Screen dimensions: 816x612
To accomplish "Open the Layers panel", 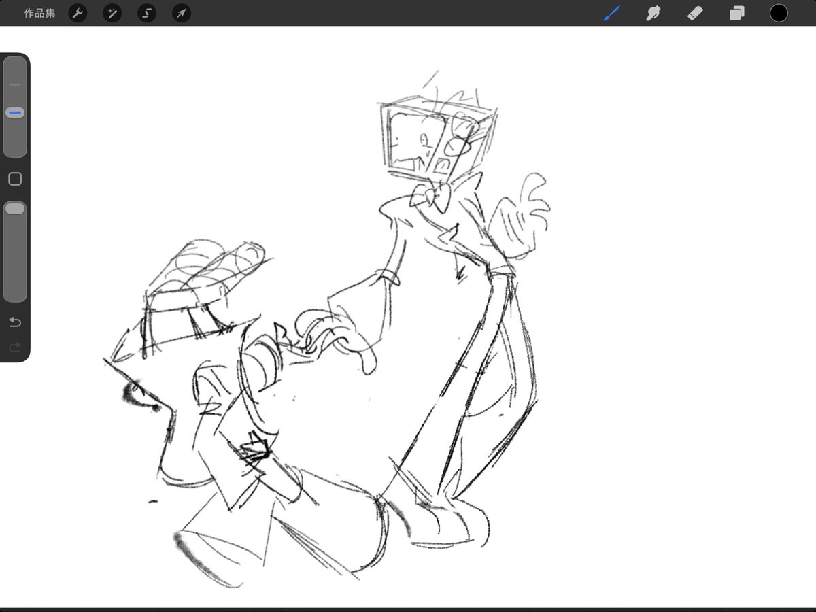I will pos(736,13).
